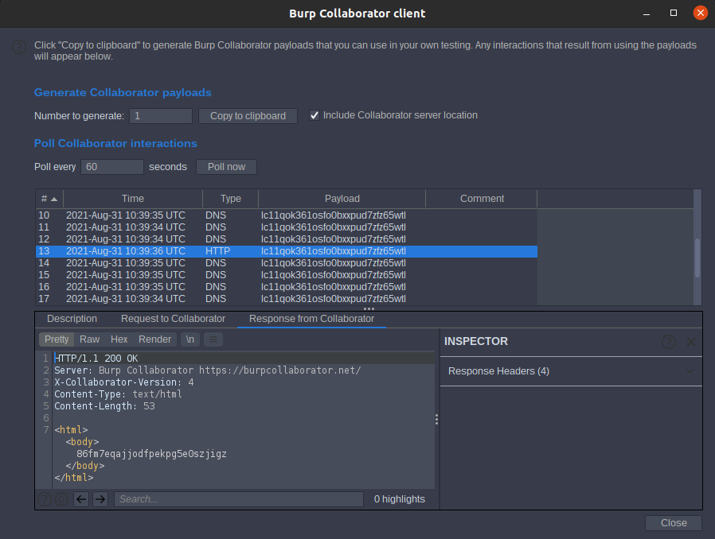This screenshot has height=539, width=715.
Task: Sort by the Payload column header
Action: (342, 199)
